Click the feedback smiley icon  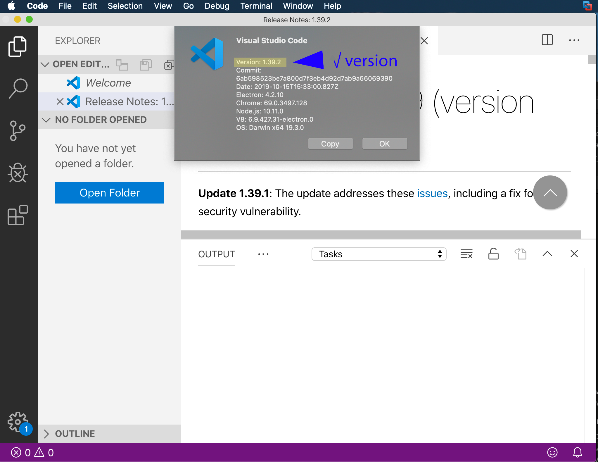tap(552, 452)
